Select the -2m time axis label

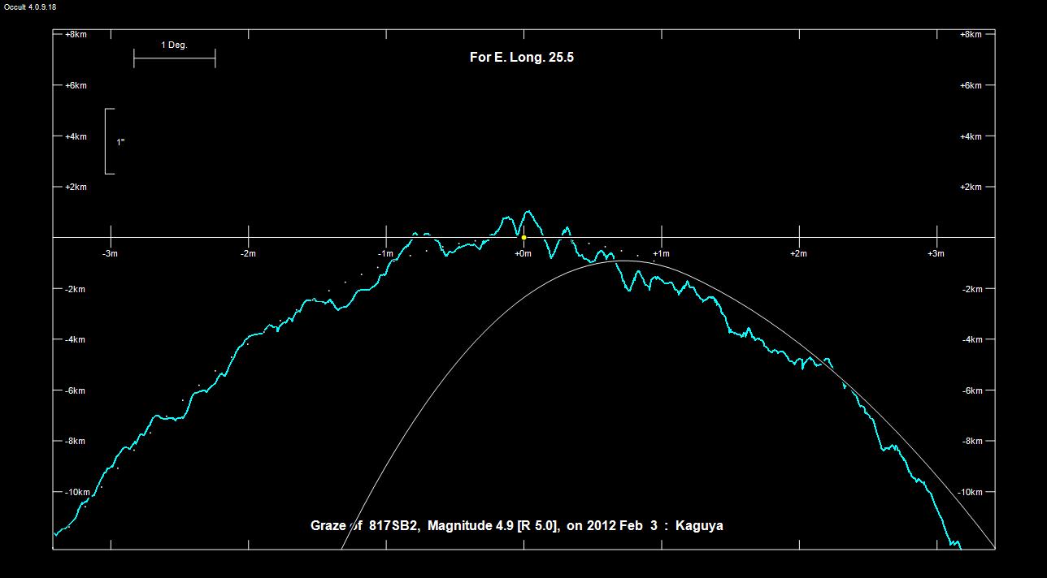pos(248,254)
